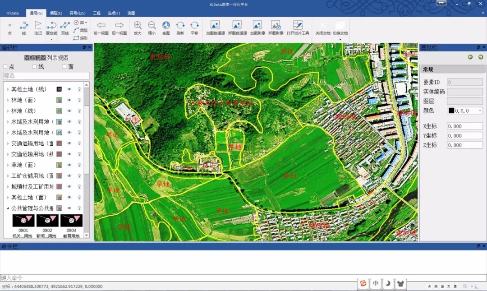Open the HiData application menu
Screen dimensions: 487x291
point(13,13)
